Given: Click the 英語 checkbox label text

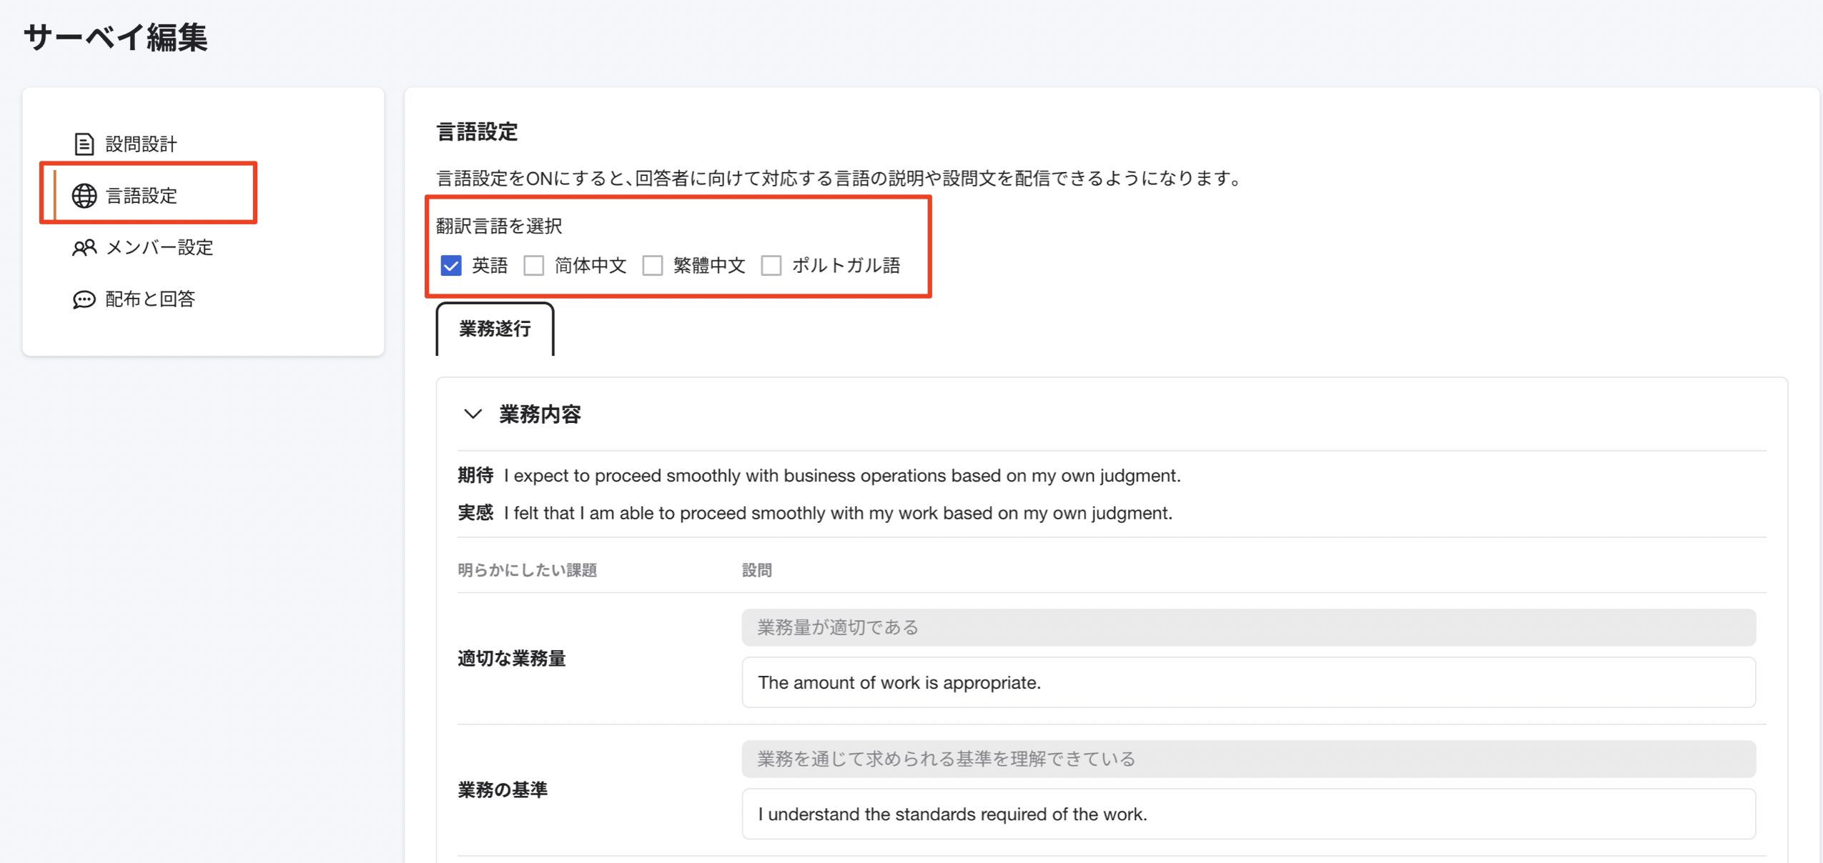Looking at the screenshot, I should tap(490, 266).
